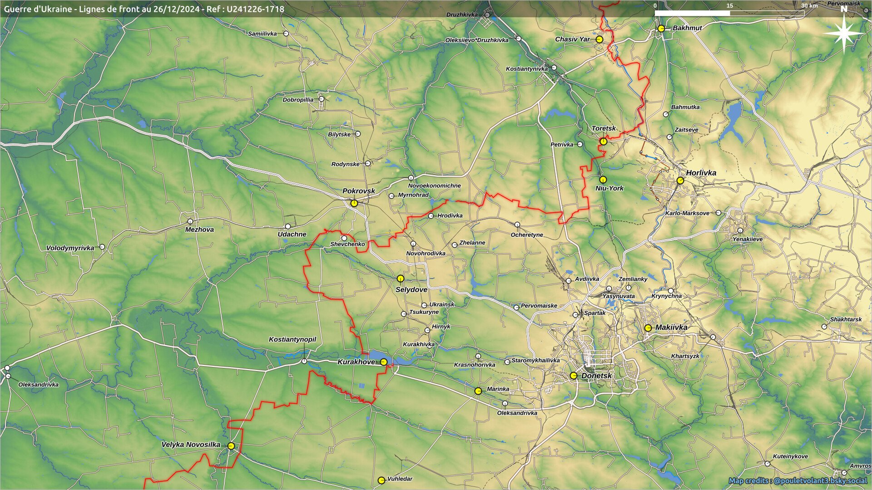
Task: Click the white Hrodivka town marker
Action: [431, 216]
